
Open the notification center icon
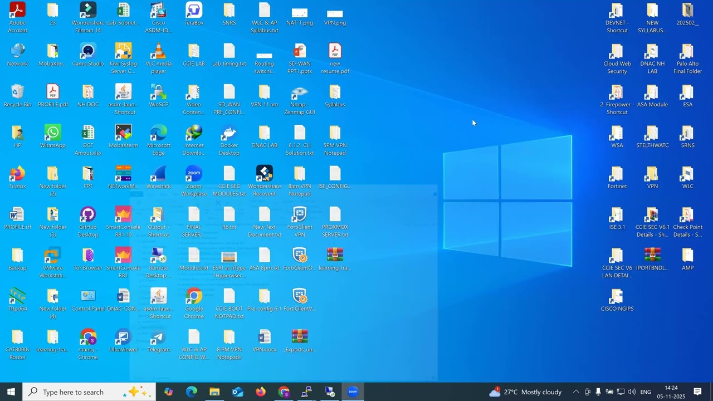[697, 392]
